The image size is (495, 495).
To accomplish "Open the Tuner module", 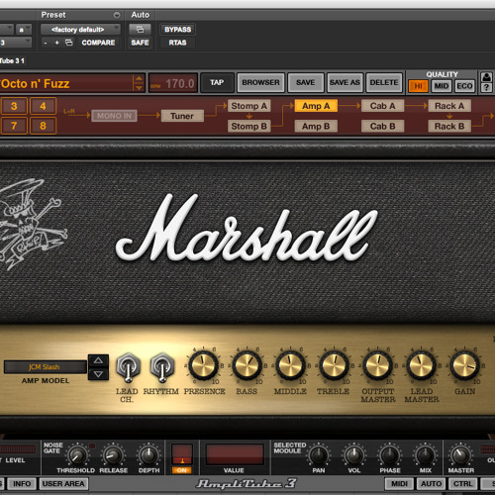I will coord(182,116).
